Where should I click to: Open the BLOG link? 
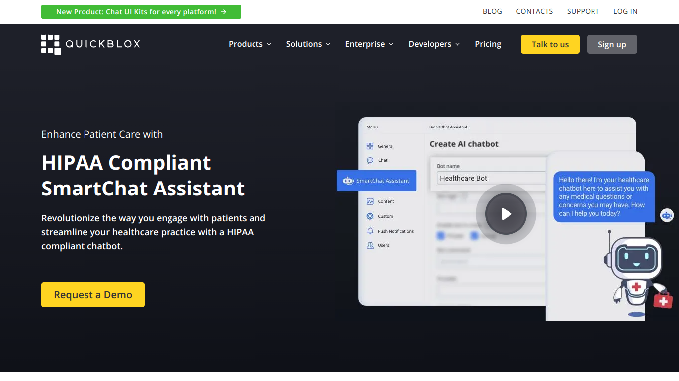492,11
